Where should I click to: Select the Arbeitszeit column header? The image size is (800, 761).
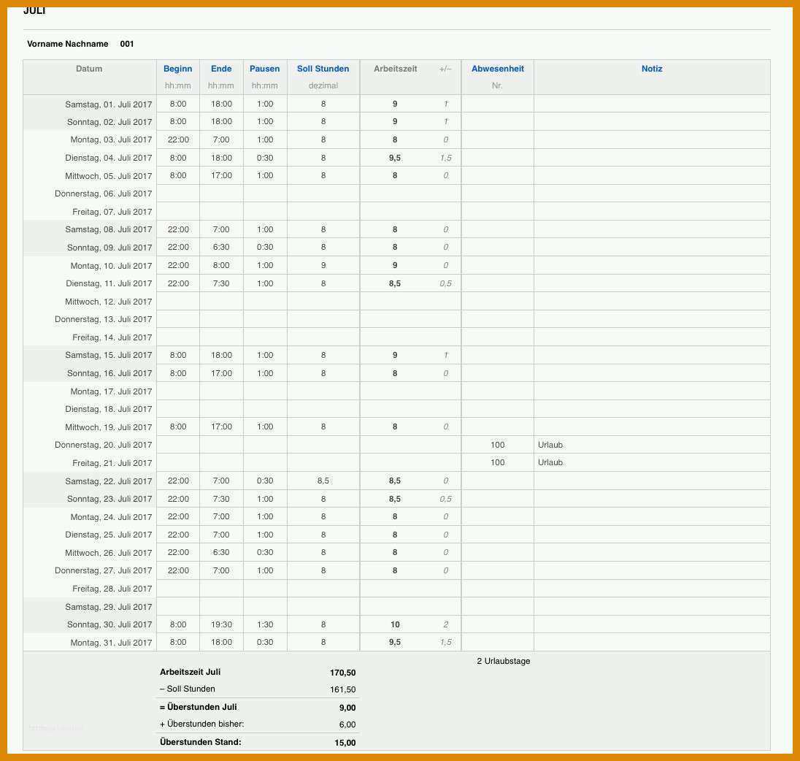395,69
